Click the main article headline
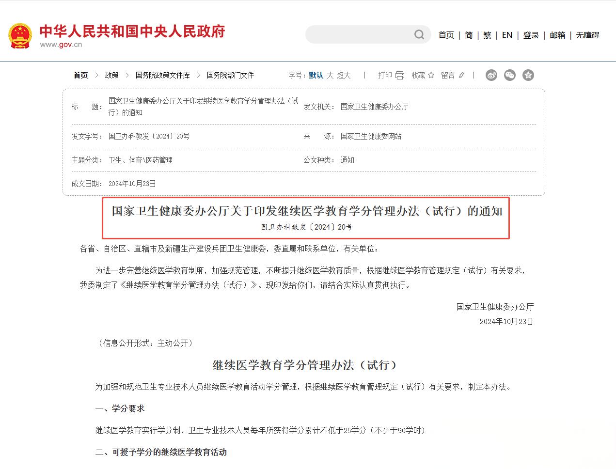This screenshot has height=469, width=616. pyautogui.click(x=307, y=211)
